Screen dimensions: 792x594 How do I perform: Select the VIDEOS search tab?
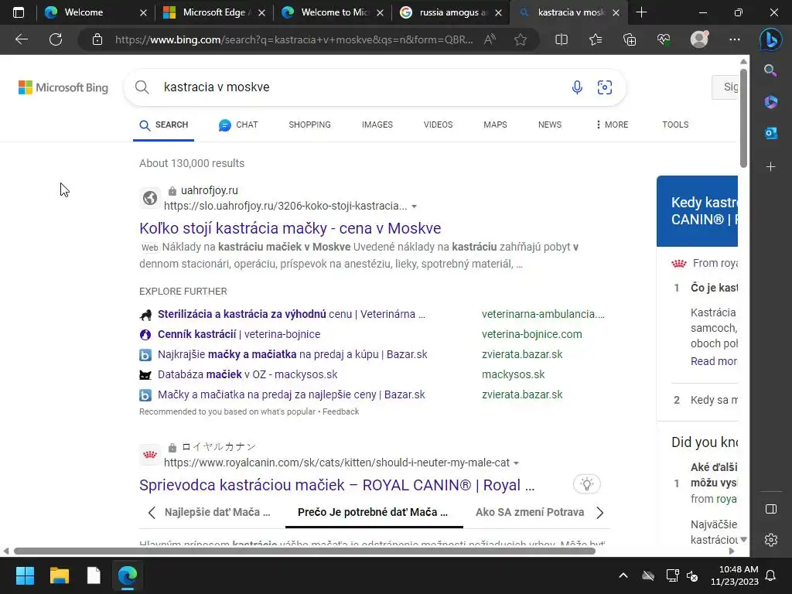click(x=438, y=125)
